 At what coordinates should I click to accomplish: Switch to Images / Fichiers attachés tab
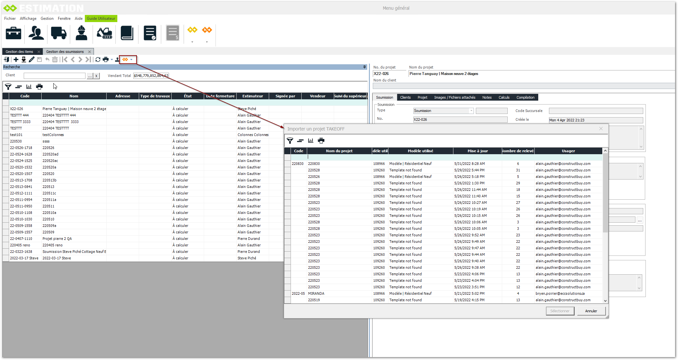point(454,97)
